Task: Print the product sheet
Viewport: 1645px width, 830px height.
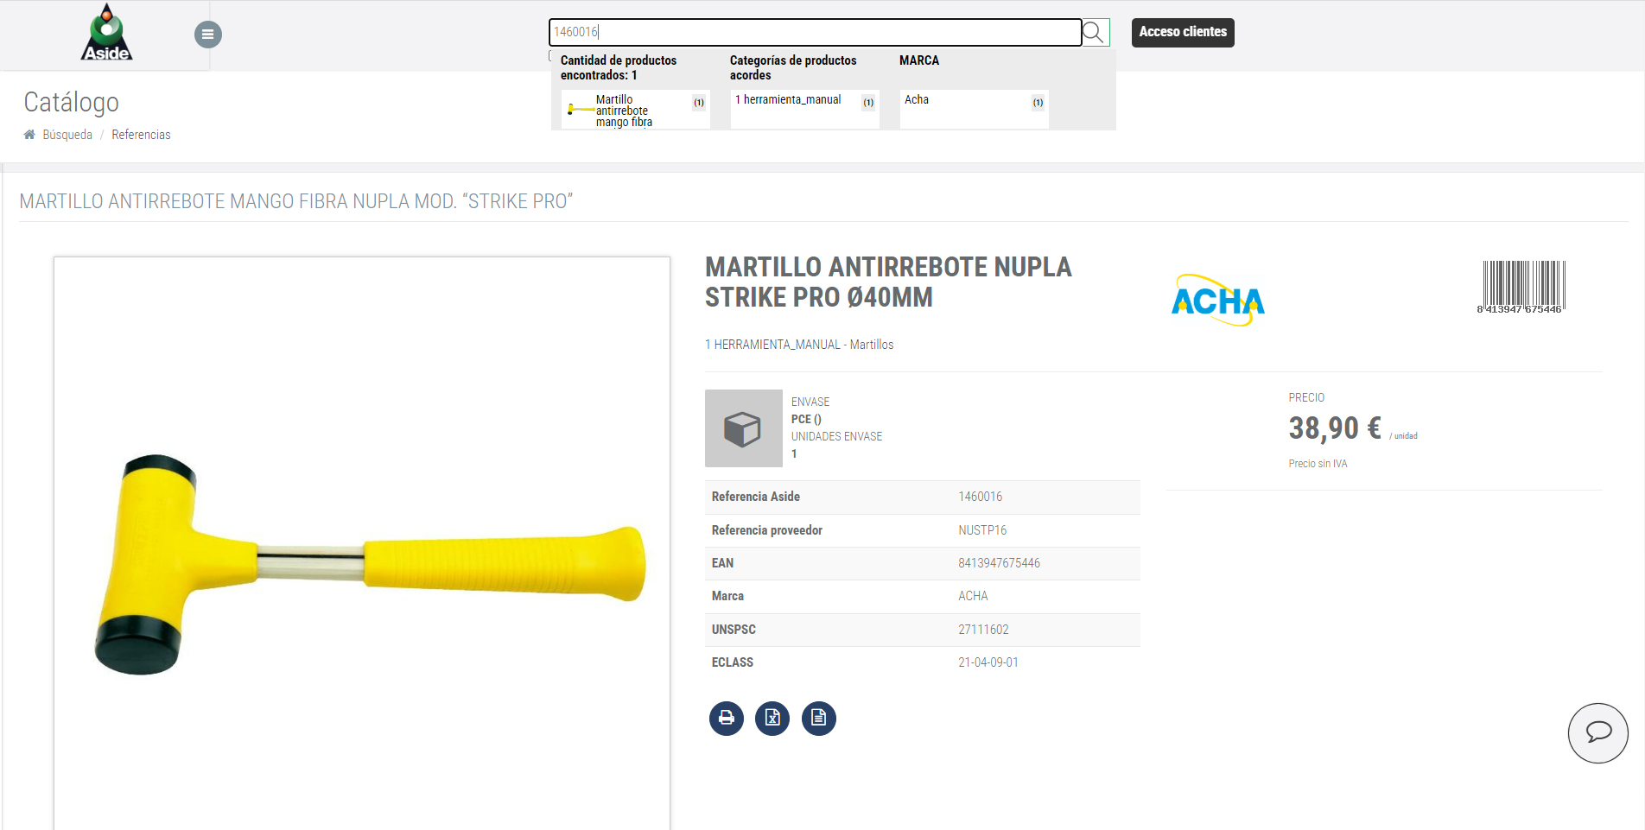Action: 726,718
